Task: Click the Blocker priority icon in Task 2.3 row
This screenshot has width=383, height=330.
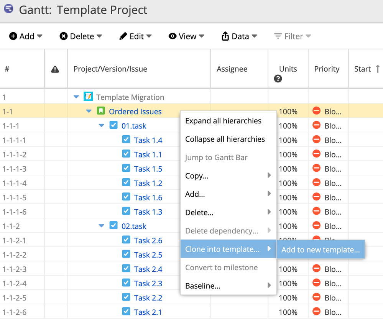Action: coord(316,282)
